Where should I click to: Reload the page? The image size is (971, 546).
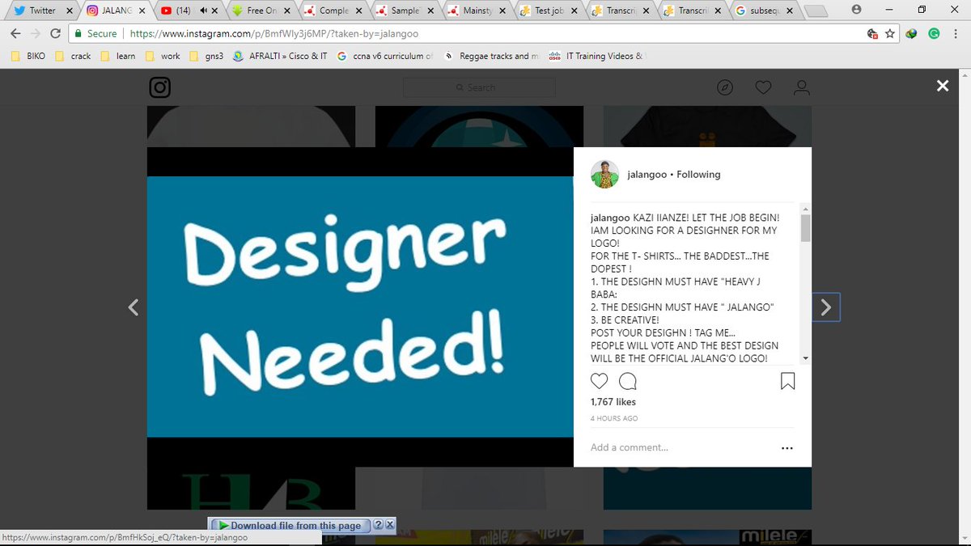click(55, 33)
